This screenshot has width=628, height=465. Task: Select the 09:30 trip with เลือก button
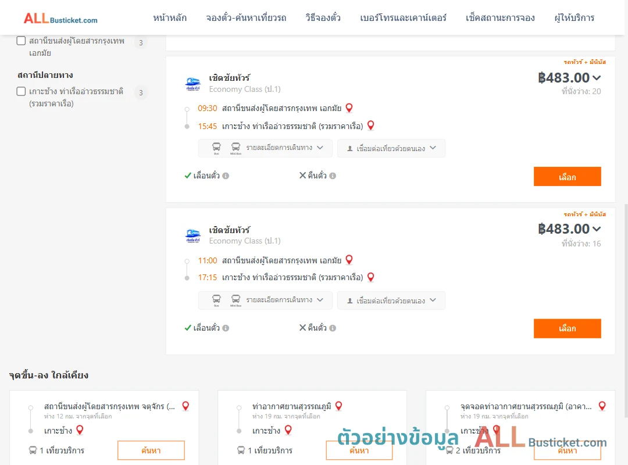pyautogui.click(x=567, y=177)
